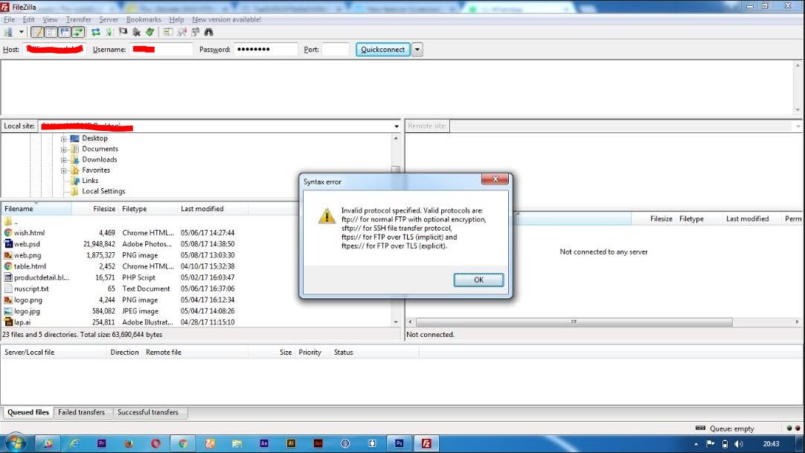Select the logo.jpg file icon
This screenshot has width=805, height=453.
[8, 311]
